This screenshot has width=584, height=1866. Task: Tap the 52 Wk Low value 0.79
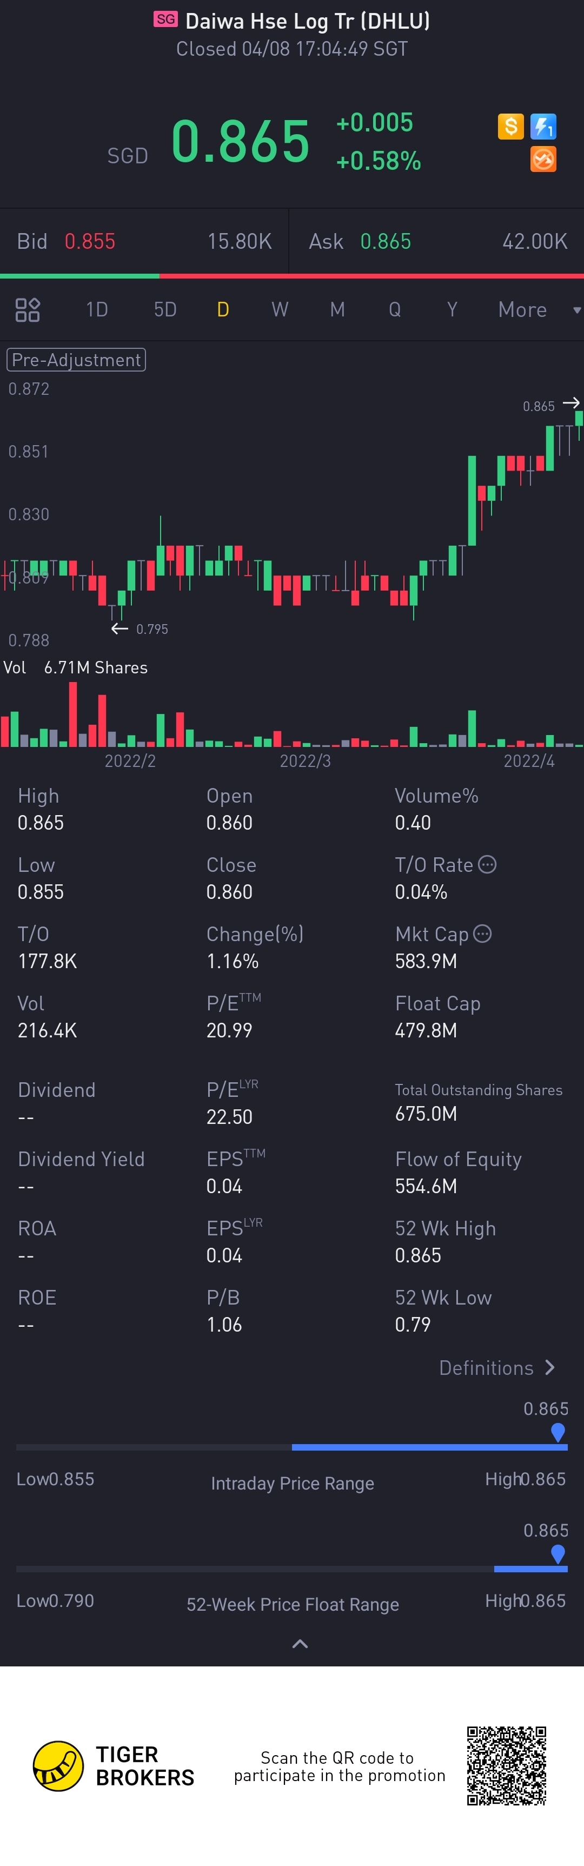(x=413, y=1324)
